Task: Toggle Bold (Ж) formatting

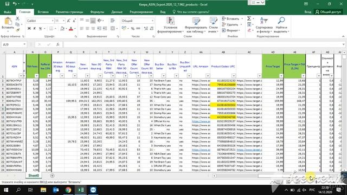Action: pyautogui.click(x=29, y=29)
